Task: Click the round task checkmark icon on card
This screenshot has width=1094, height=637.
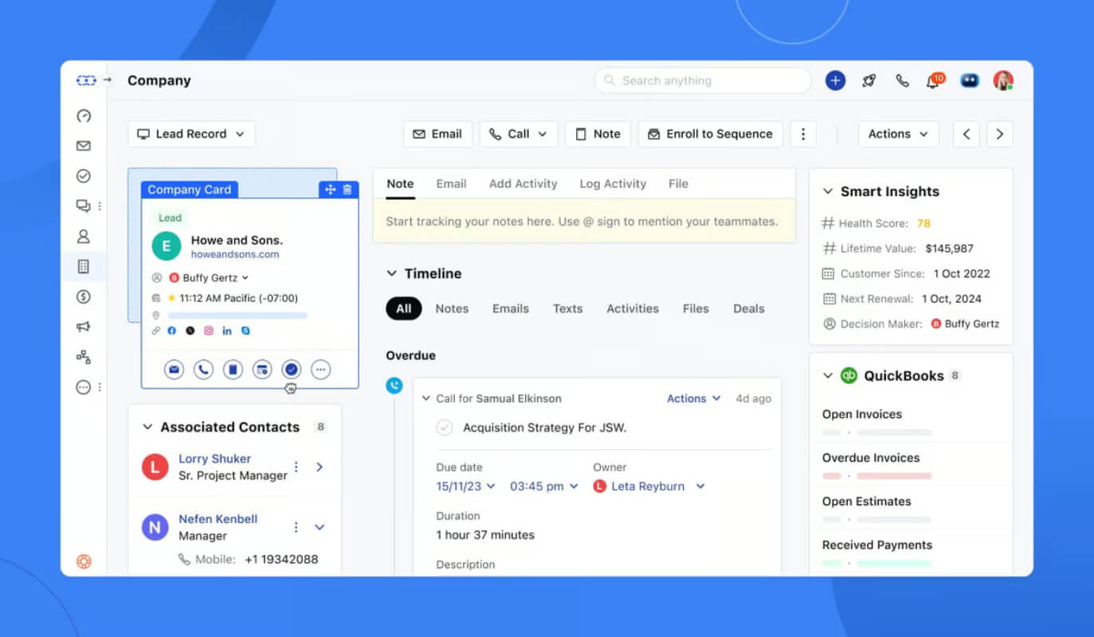Action: coord(292,369)
